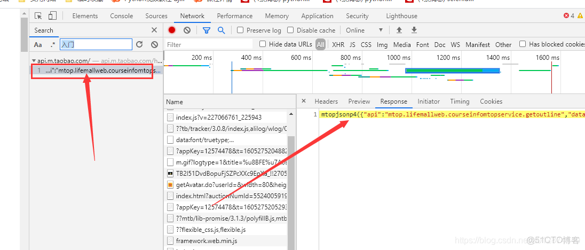Screen dimensions: 585x250
Task: Open the Elements tab
Action: pos(85,16)
